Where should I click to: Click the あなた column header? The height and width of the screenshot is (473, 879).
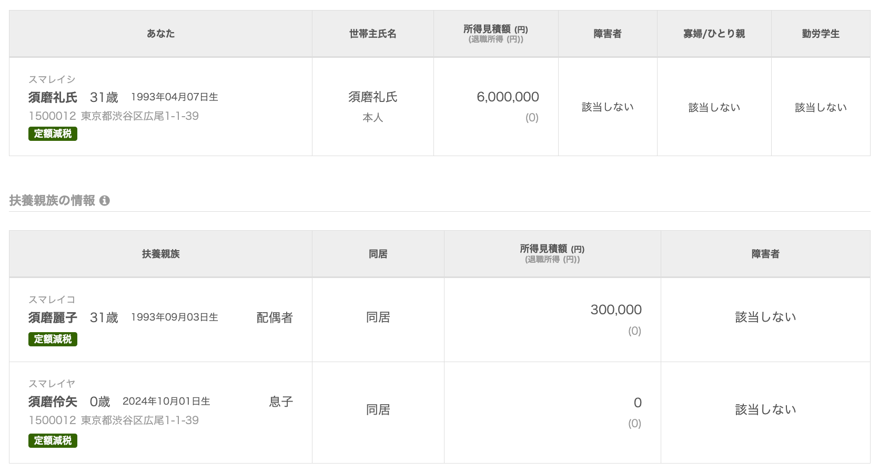point(160,34)
